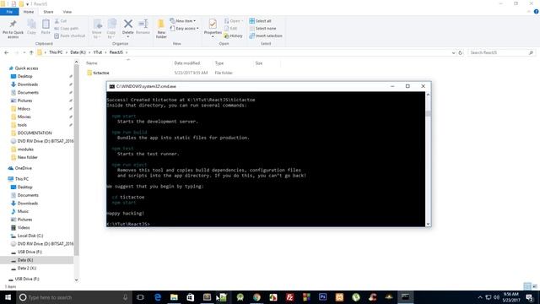Viewport: 540px width, 304px height.
Task: Open Photoshop from taskbar
Action: tap(322, 297)
